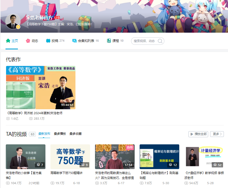
Task: Click the green 课程 book icon
Action: click(109, 41)
